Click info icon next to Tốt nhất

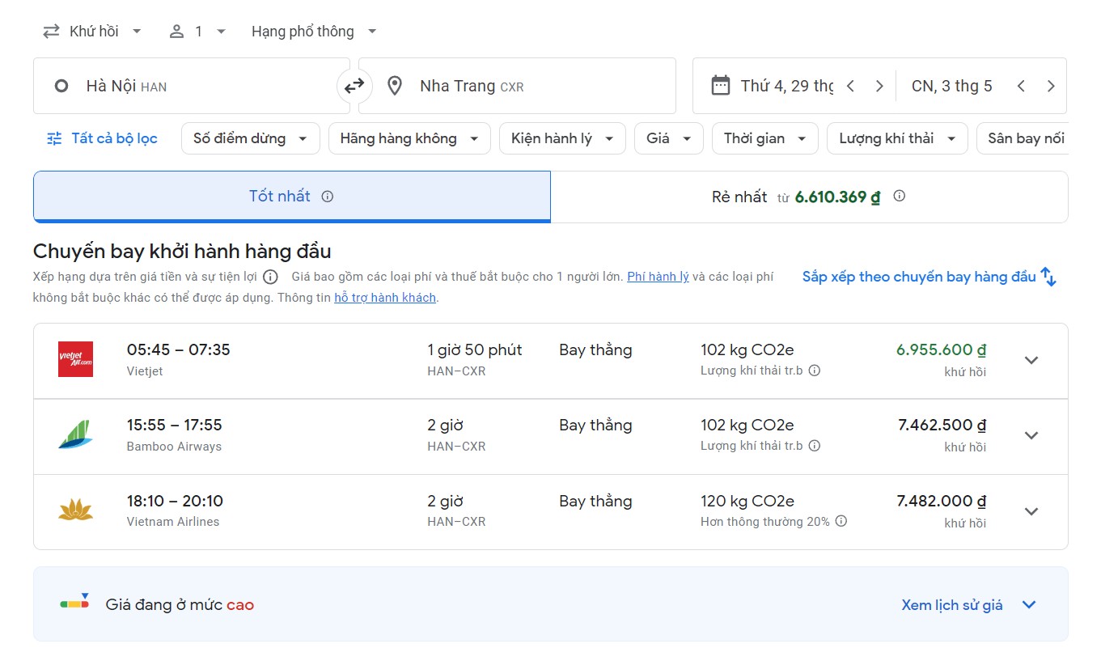click(327, 197)
